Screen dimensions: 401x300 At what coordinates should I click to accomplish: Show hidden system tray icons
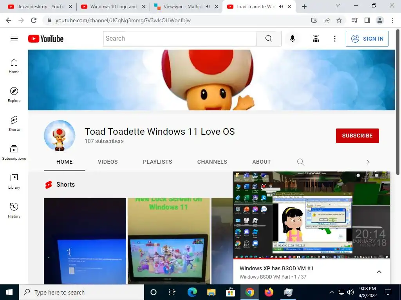pos(331,292)
